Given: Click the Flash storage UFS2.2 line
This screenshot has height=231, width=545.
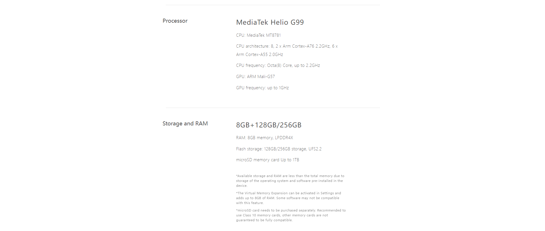Looking at the screenshot, I should click(x=279, y=149).
